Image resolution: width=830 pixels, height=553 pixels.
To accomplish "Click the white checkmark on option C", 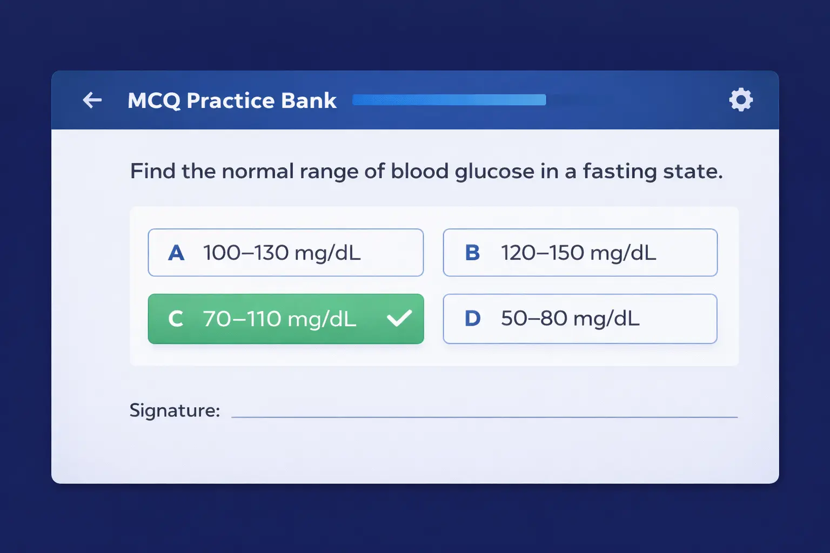I will pos(399,318).
